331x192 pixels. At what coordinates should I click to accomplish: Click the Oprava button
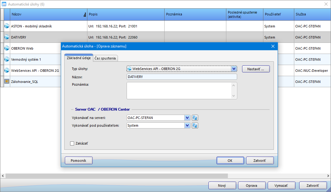coord(252,186)
